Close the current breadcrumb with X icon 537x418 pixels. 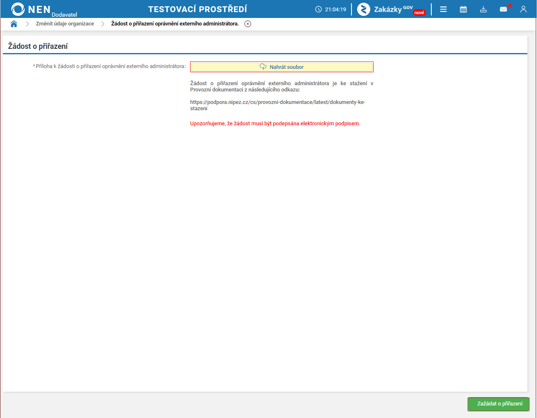(x=248, y=24)
